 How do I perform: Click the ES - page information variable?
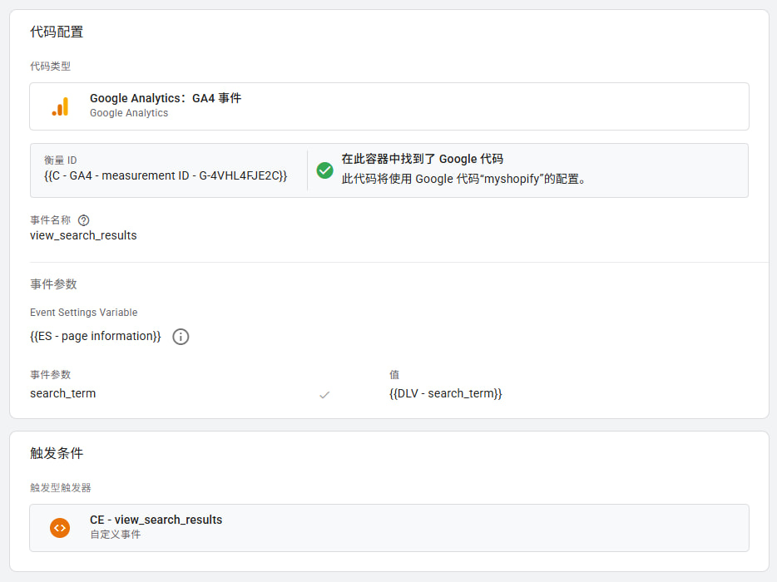[96, 336]
